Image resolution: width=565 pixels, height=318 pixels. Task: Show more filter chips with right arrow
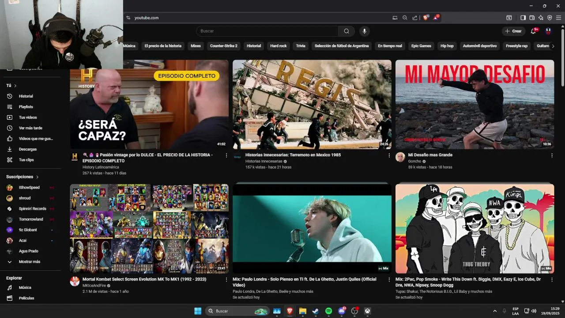tap(553, 46)
